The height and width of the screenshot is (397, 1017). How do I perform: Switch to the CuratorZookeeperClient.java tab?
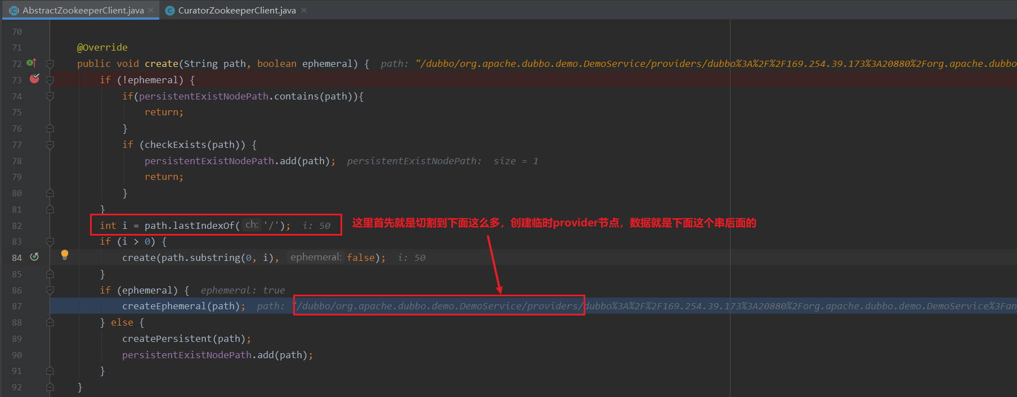click(x=236, y=11)
